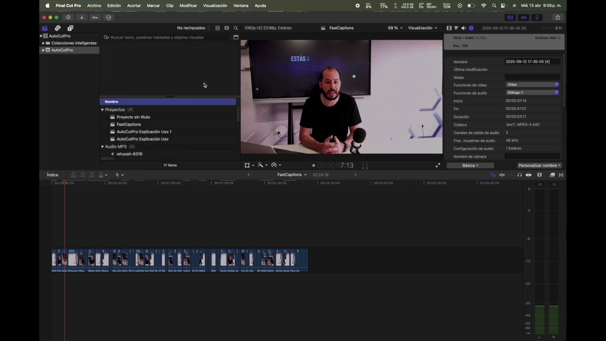Click the Share export icon
Viewport: 606px width, 341px height.
click(x=557, y=18)
